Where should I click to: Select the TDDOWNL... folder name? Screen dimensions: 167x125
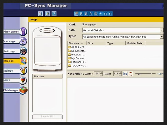click(x=78, y=66)
